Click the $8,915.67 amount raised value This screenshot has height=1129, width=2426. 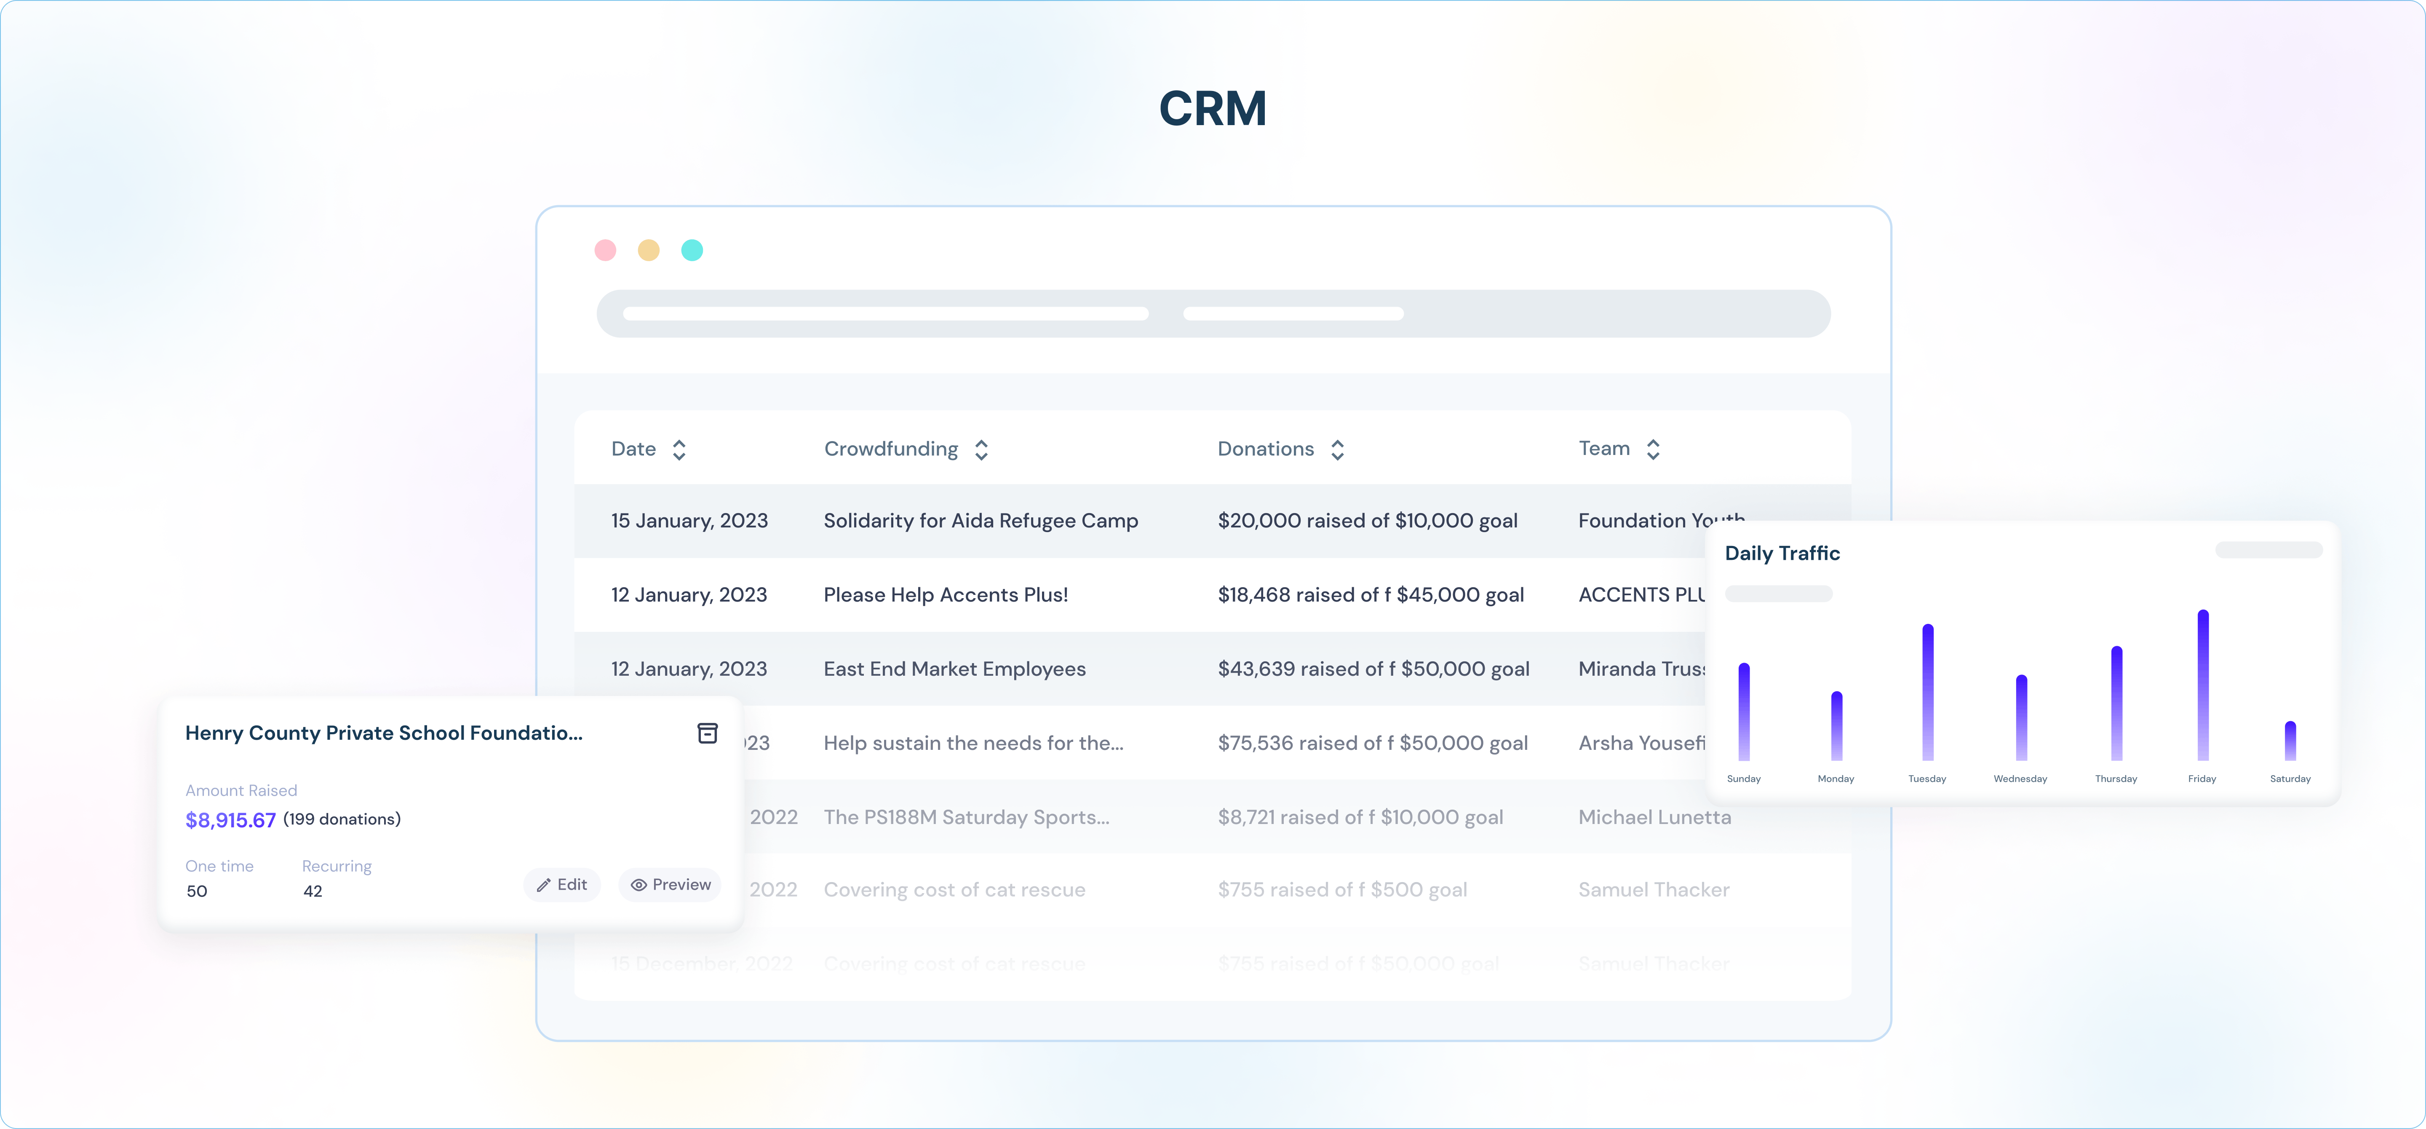pyautogui.click(x=231, y=820)
